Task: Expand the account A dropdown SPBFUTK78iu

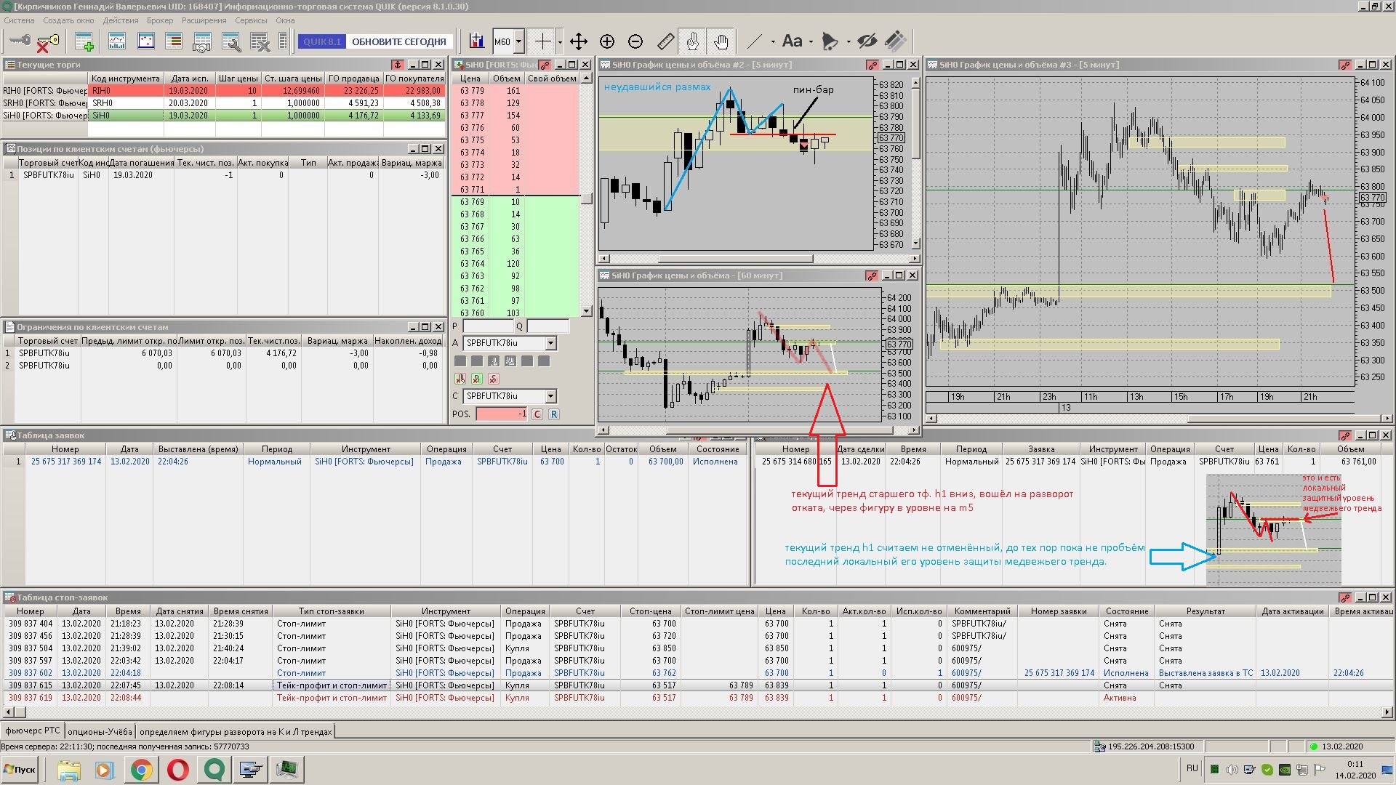Action: tap(550, 343)
